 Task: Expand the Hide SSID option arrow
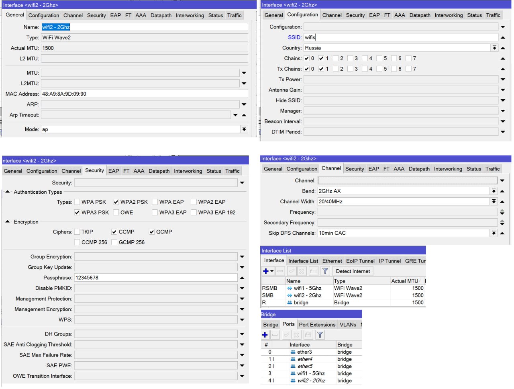click(x=503, y=100)
